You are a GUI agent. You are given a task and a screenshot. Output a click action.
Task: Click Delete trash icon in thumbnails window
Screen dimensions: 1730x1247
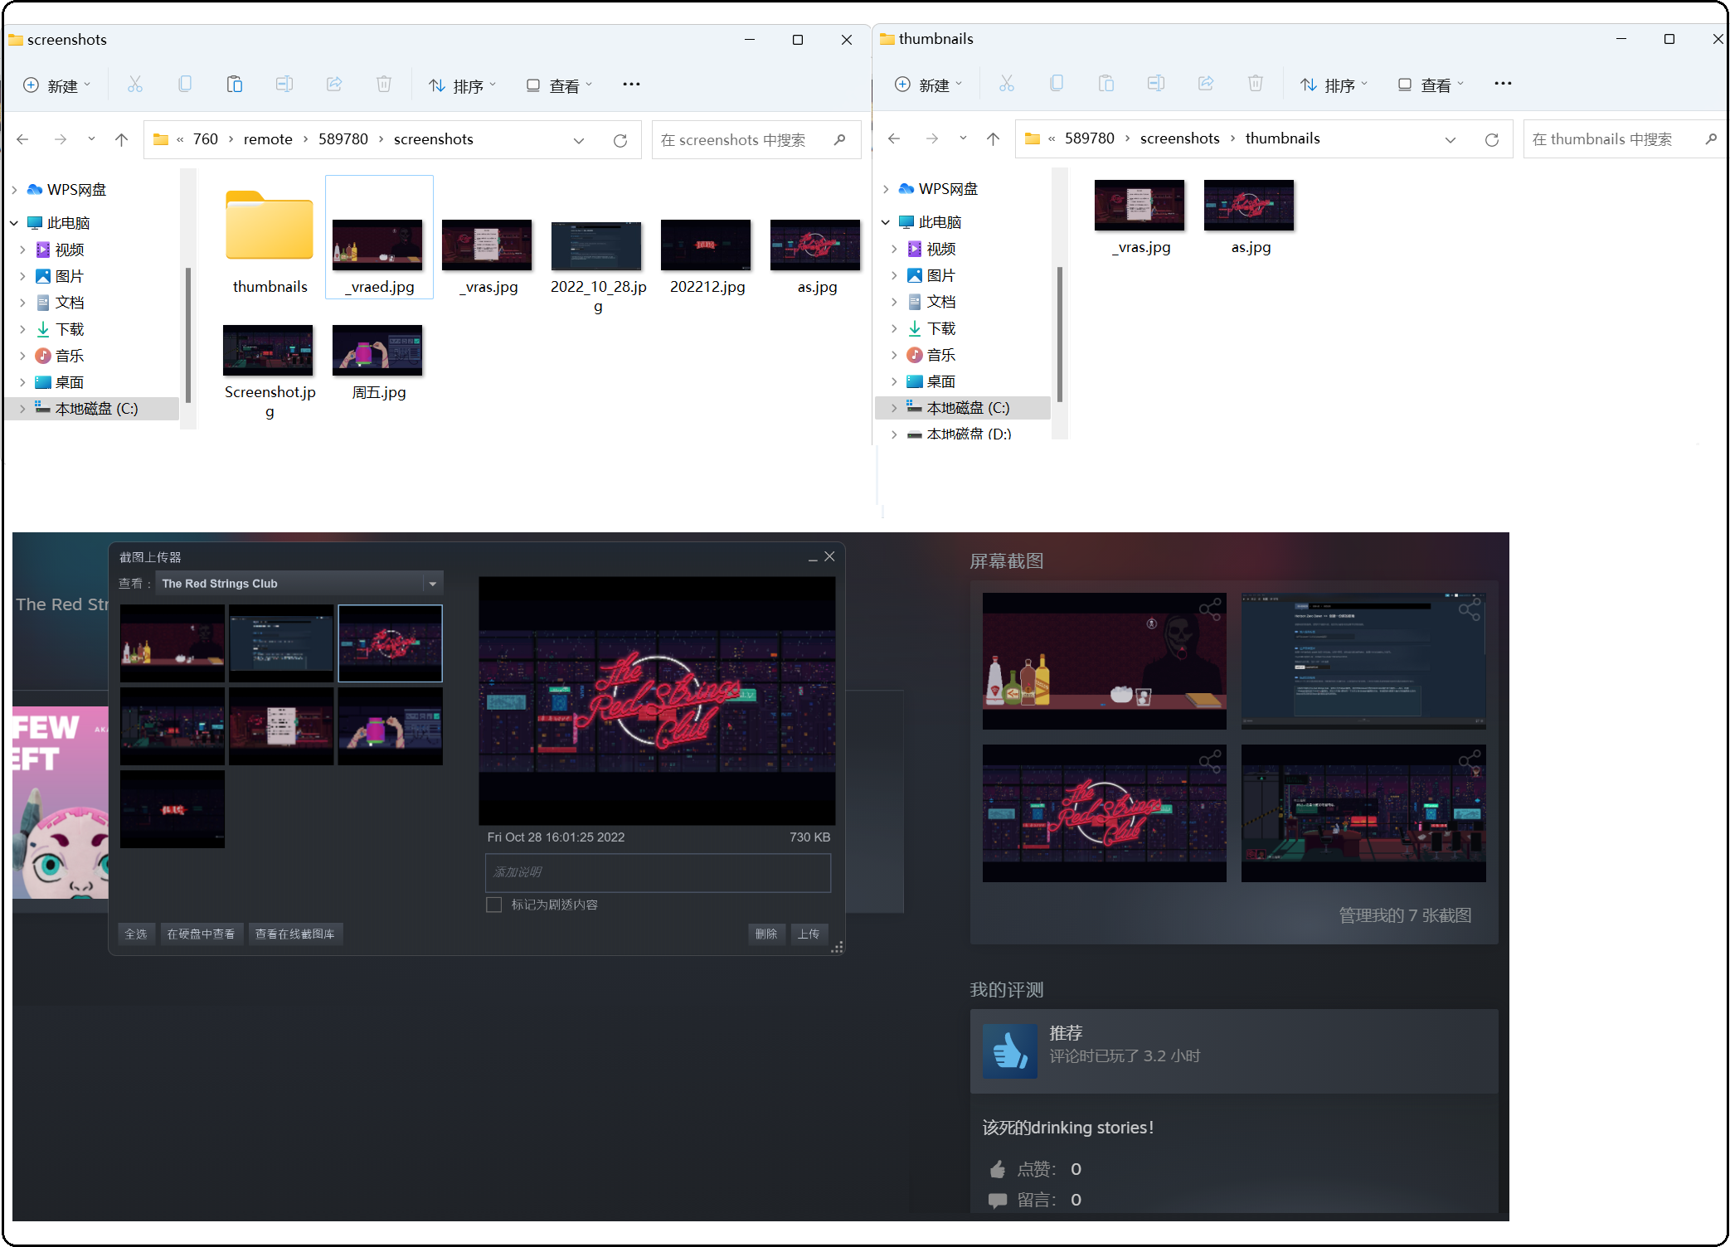click(1256, 84)
